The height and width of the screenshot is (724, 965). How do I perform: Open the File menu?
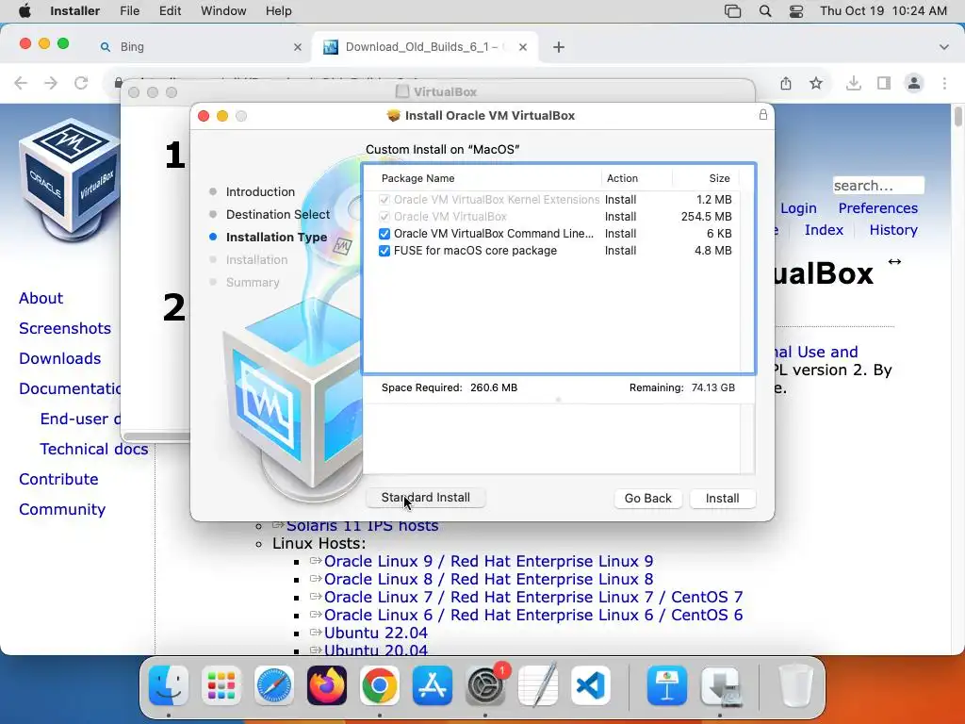[129, 11]
